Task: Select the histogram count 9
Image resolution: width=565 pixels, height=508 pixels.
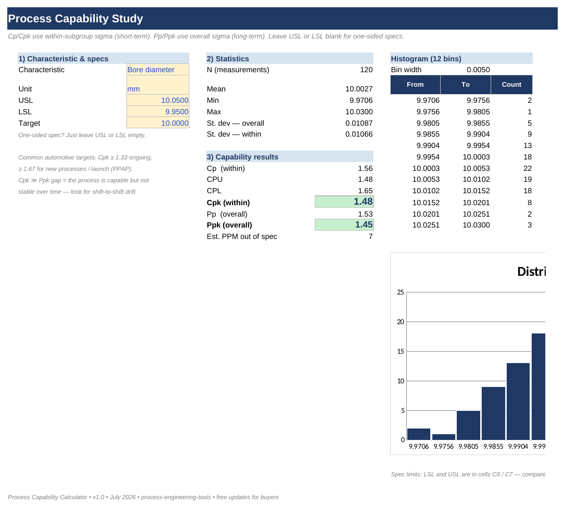Action: [530, 134]
